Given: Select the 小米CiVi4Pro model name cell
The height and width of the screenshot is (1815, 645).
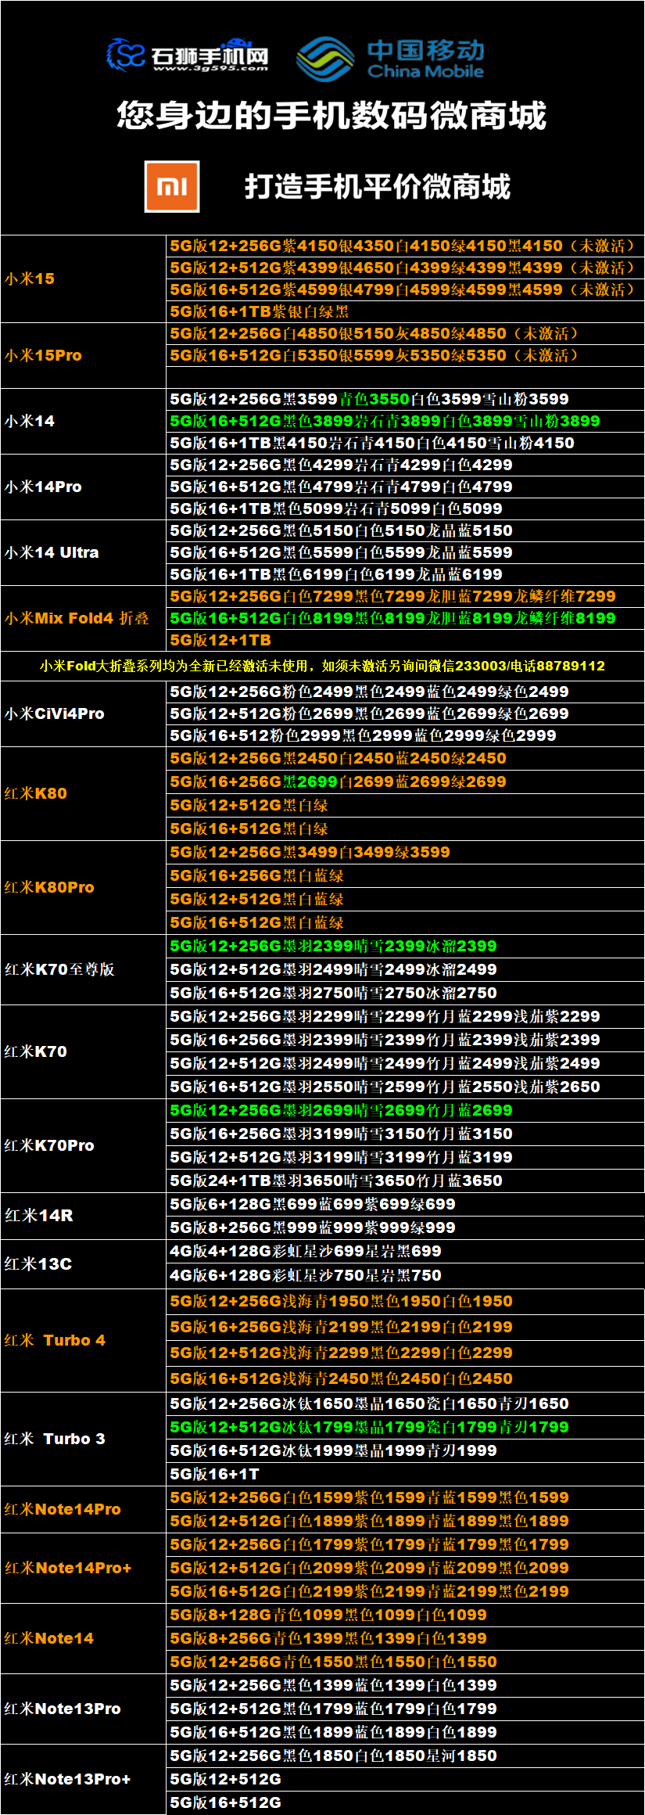Looking at the screenshot, I should [84, 713].
